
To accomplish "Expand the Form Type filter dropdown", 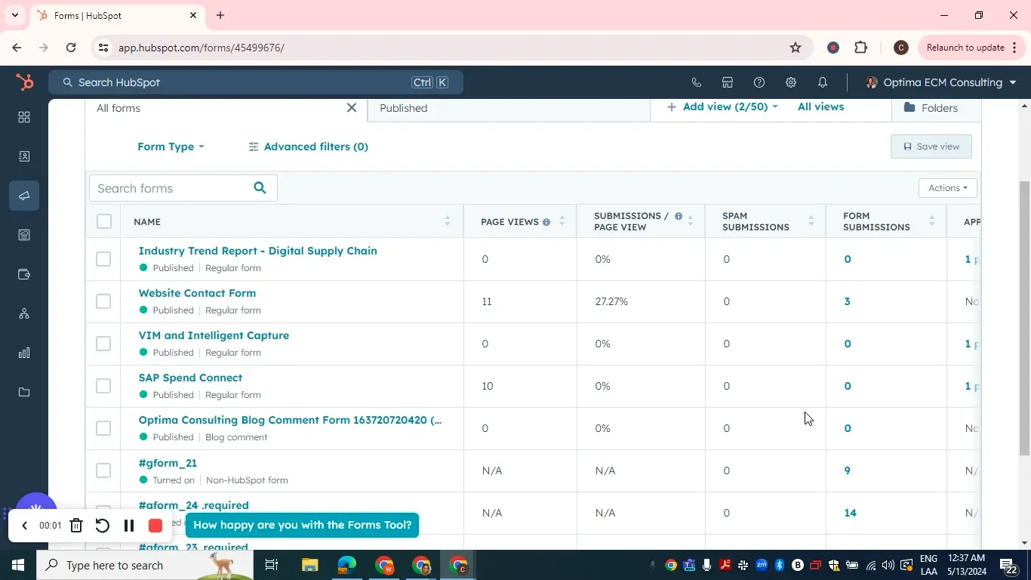I will coord(171,147).
